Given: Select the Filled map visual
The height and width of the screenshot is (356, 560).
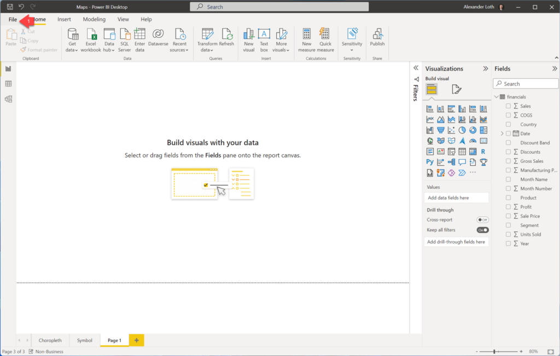Looking at the screenshot, I should click(441, 141).
